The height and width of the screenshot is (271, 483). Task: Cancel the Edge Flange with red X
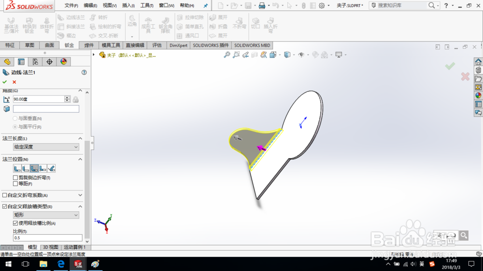(14, 82)
